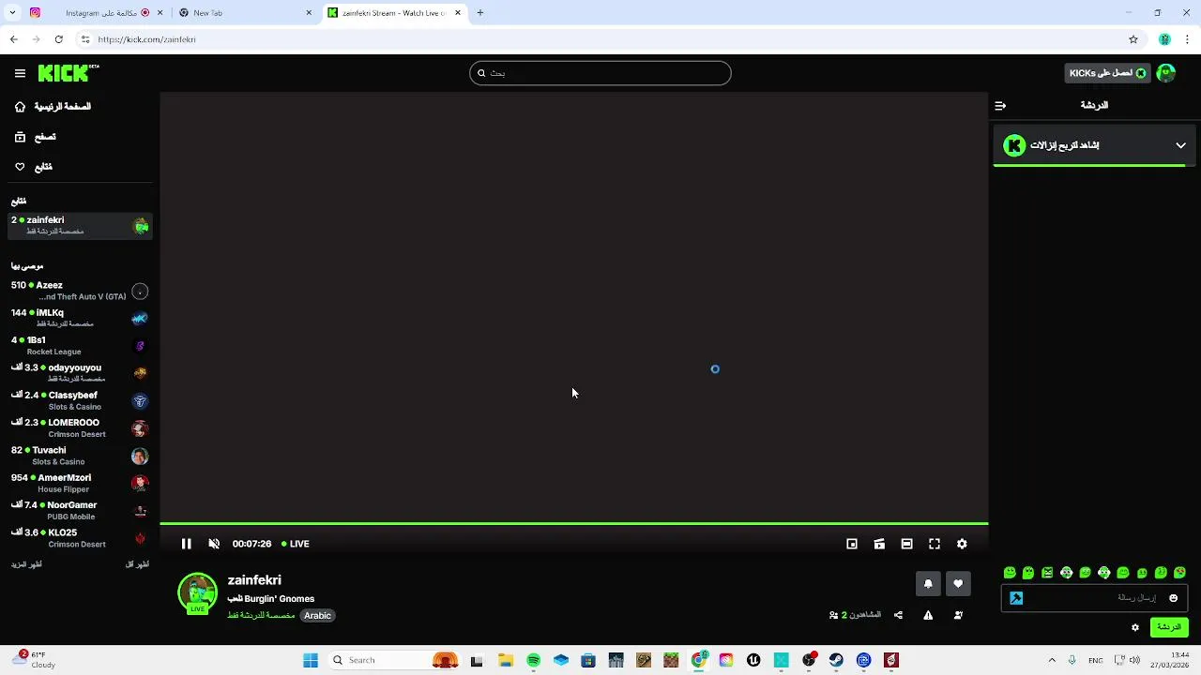This screenshot has height=675, width=1201.
Task: Show hidden system tray icons
Action: coord(1052,660)
